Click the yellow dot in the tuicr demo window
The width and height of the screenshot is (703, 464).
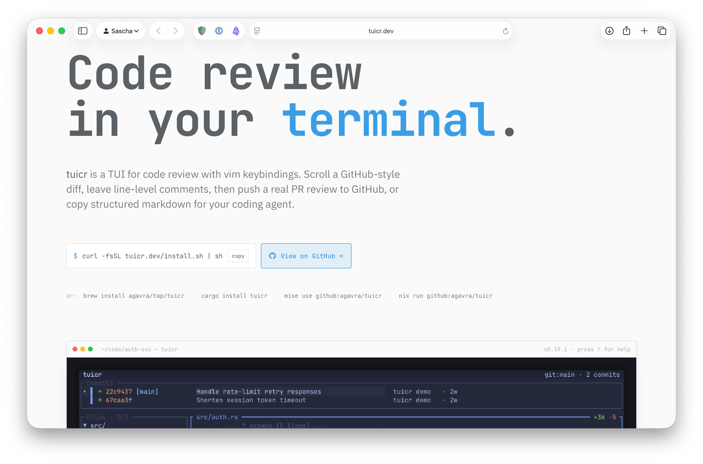(x=83, y=349)
